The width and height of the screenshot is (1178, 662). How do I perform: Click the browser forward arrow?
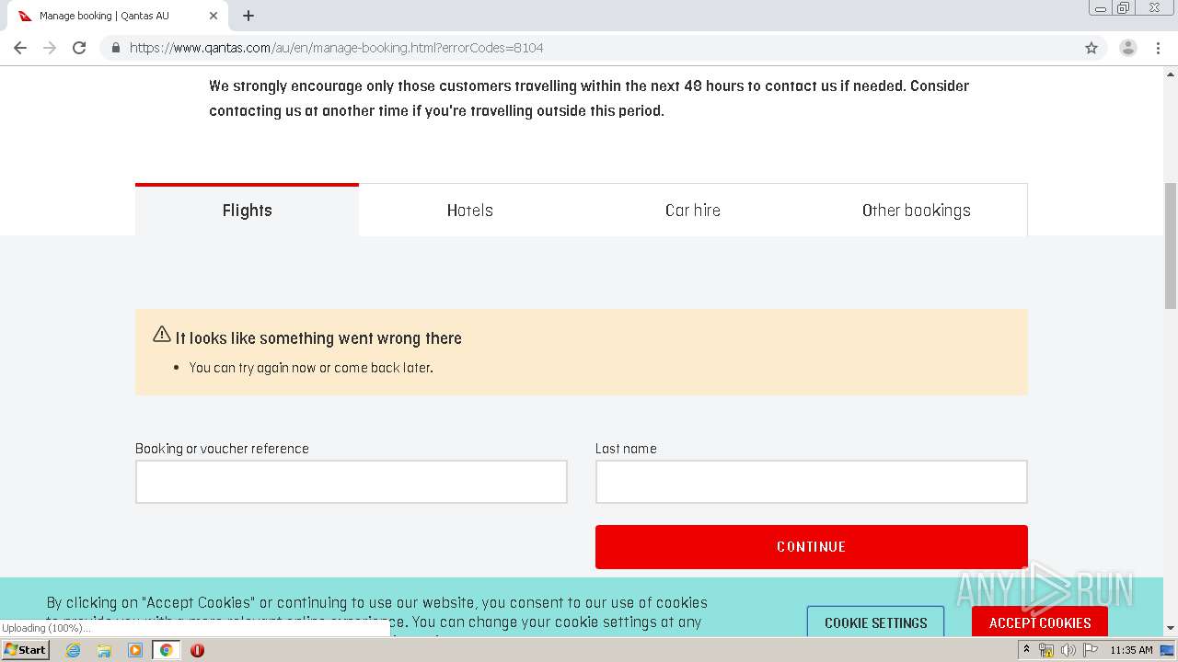(x=50, y=48)
